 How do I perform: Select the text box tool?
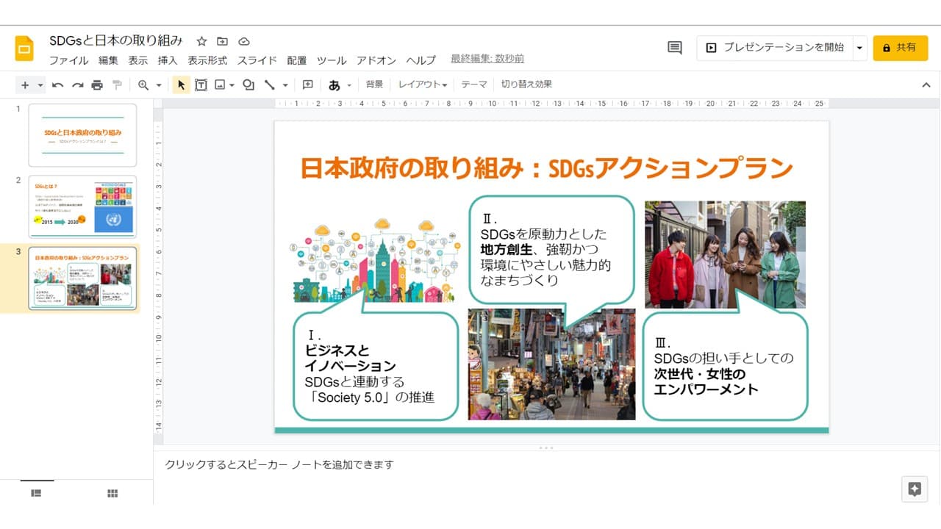(201, 85)
